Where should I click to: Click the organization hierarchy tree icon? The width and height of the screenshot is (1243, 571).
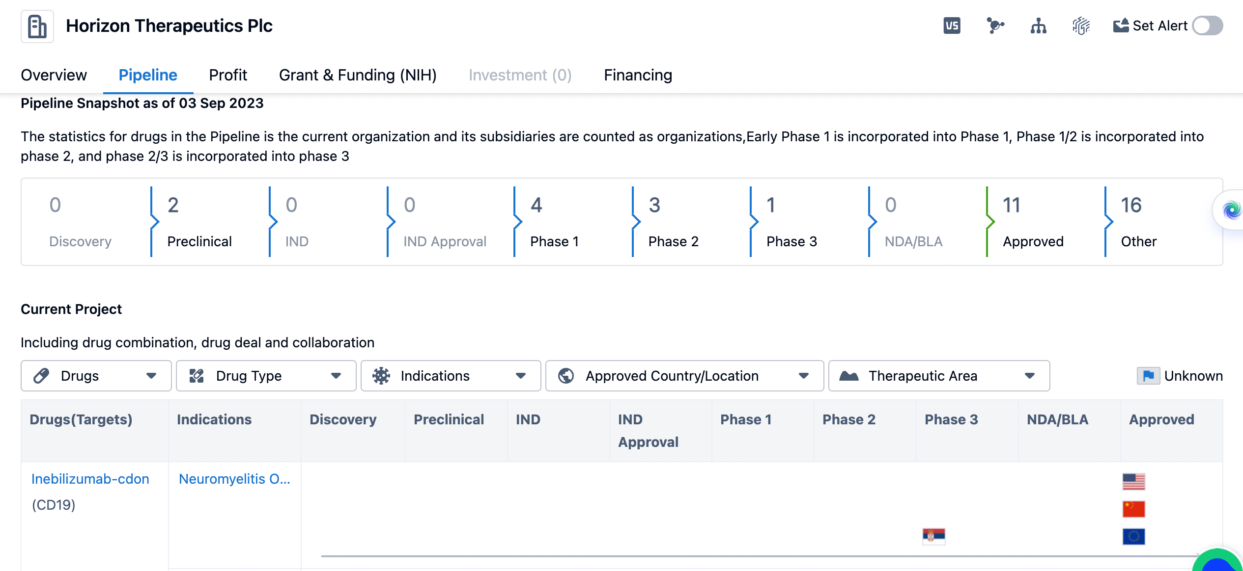click(x=1038, y=26)
